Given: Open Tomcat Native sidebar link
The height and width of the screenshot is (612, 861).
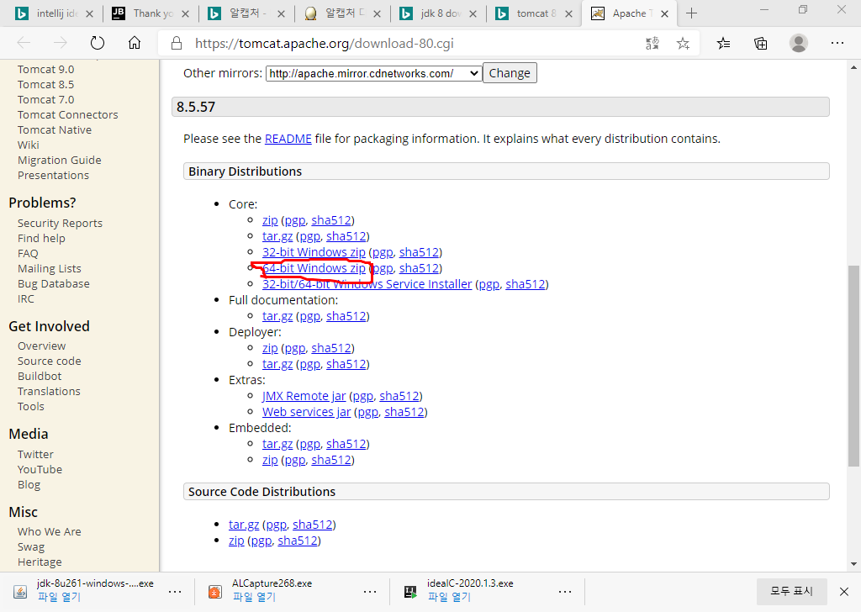Looking at the screenshot, I should coord(55,130).
